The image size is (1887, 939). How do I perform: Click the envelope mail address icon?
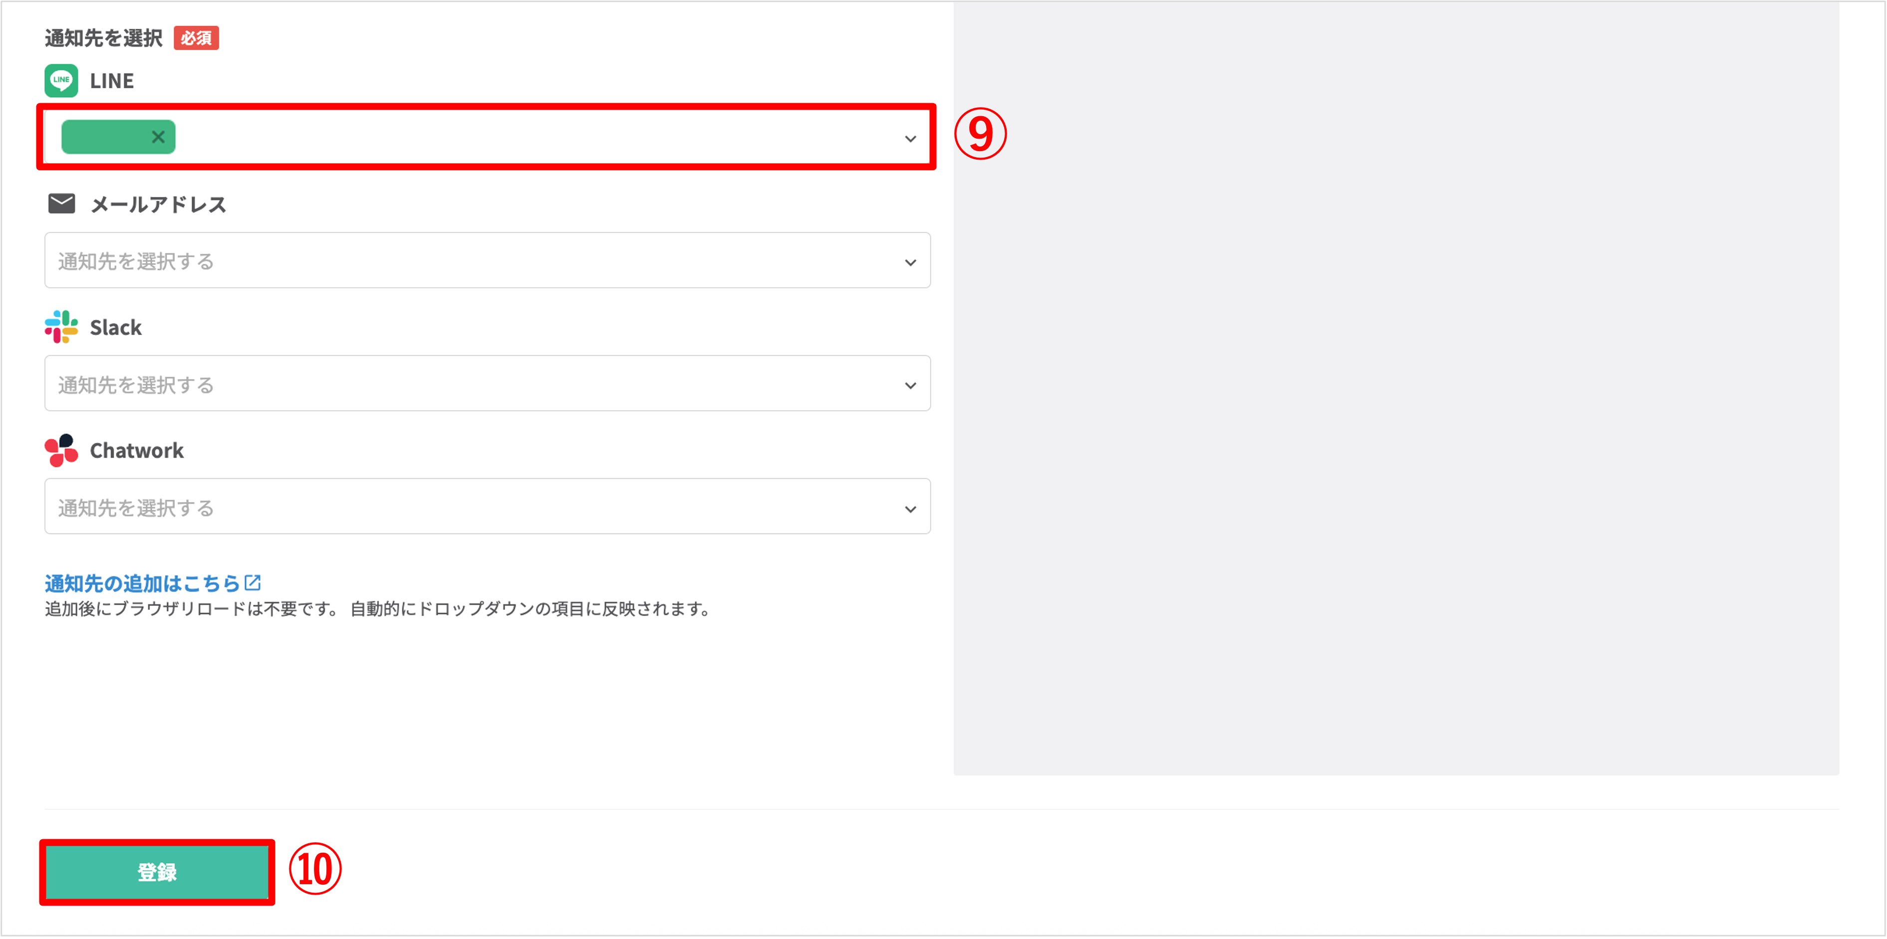61,203
